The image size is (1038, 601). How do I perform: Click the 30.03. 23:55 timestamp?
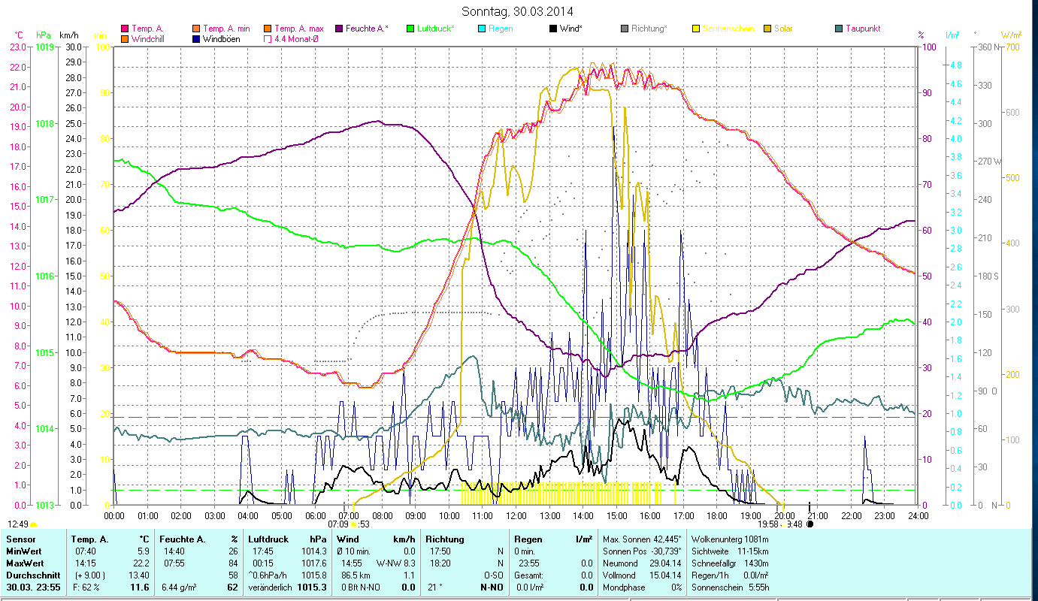pos(32,587)
